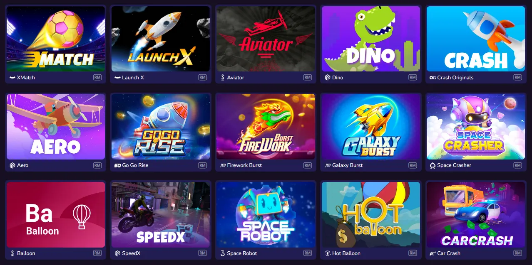Click the OG icon beside Crash Originals

click(x=433, y=78)
